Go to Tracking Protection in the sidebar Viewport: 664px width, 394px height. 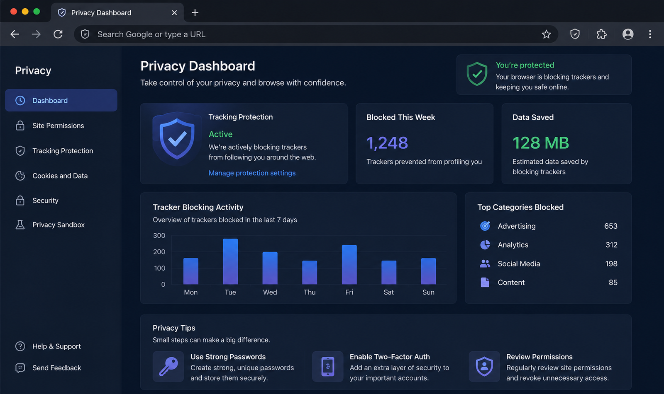click(x=61, y=151)
